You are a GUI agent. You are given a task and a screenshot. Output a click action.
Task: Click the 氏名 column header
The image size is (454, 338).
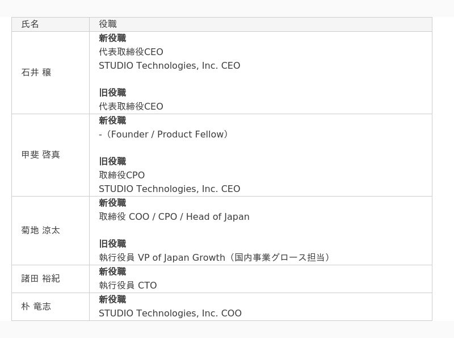coord(31,24)
